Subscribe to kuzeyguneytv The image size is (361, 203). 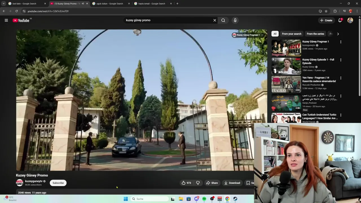58,183
